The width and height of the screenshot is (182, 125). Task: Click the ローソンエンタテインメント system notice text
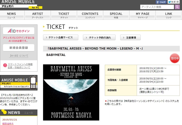click(142, 103)
